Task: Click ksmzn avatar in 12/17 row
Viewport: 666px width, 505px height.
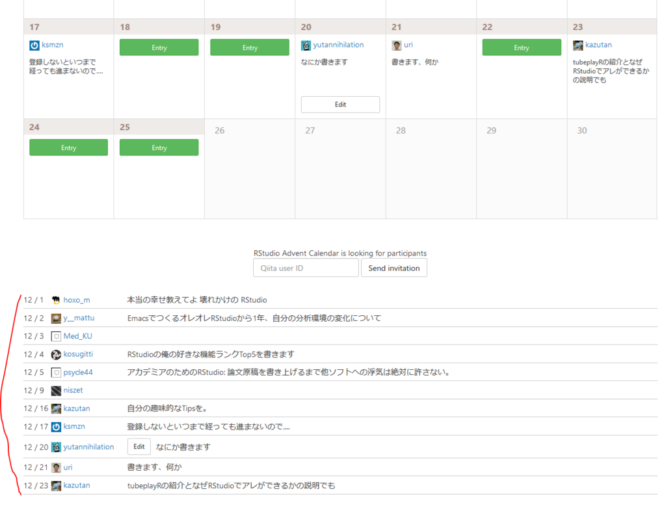Action: [56, 427]
